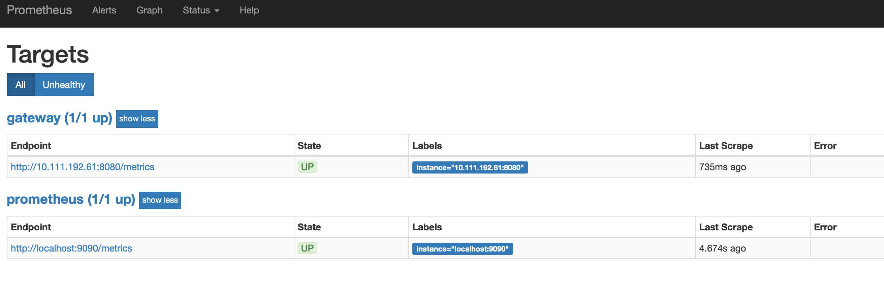The image size is (884, 306).
Task: Click the Endpoint column header in gateway table
Action: click(x=31, y=145)
